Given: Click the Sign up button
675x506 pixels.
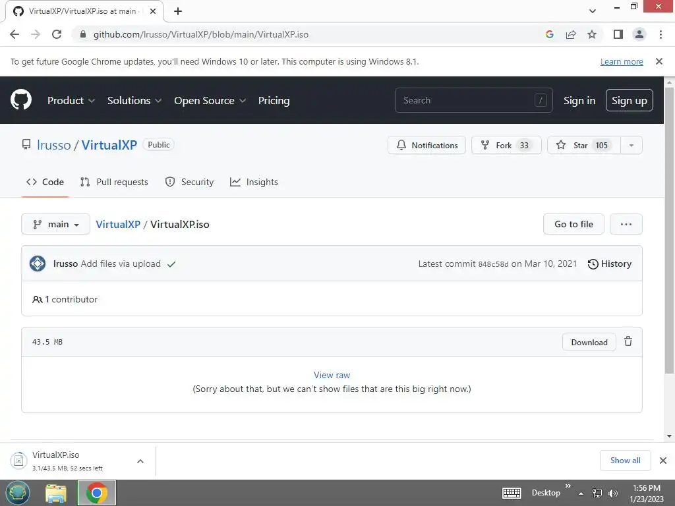Looking at the screenshot, I should 630,100.
